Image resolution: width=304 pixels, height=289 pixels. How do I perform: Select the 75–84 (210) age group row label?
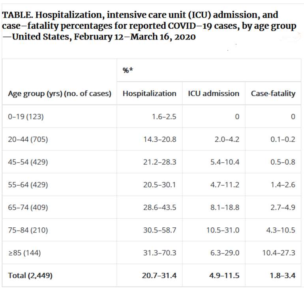pos(27,230)
